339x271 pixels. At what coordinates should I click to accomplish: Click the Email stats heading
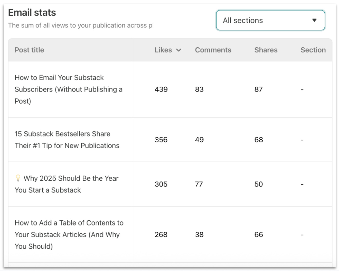pos(32,13)
